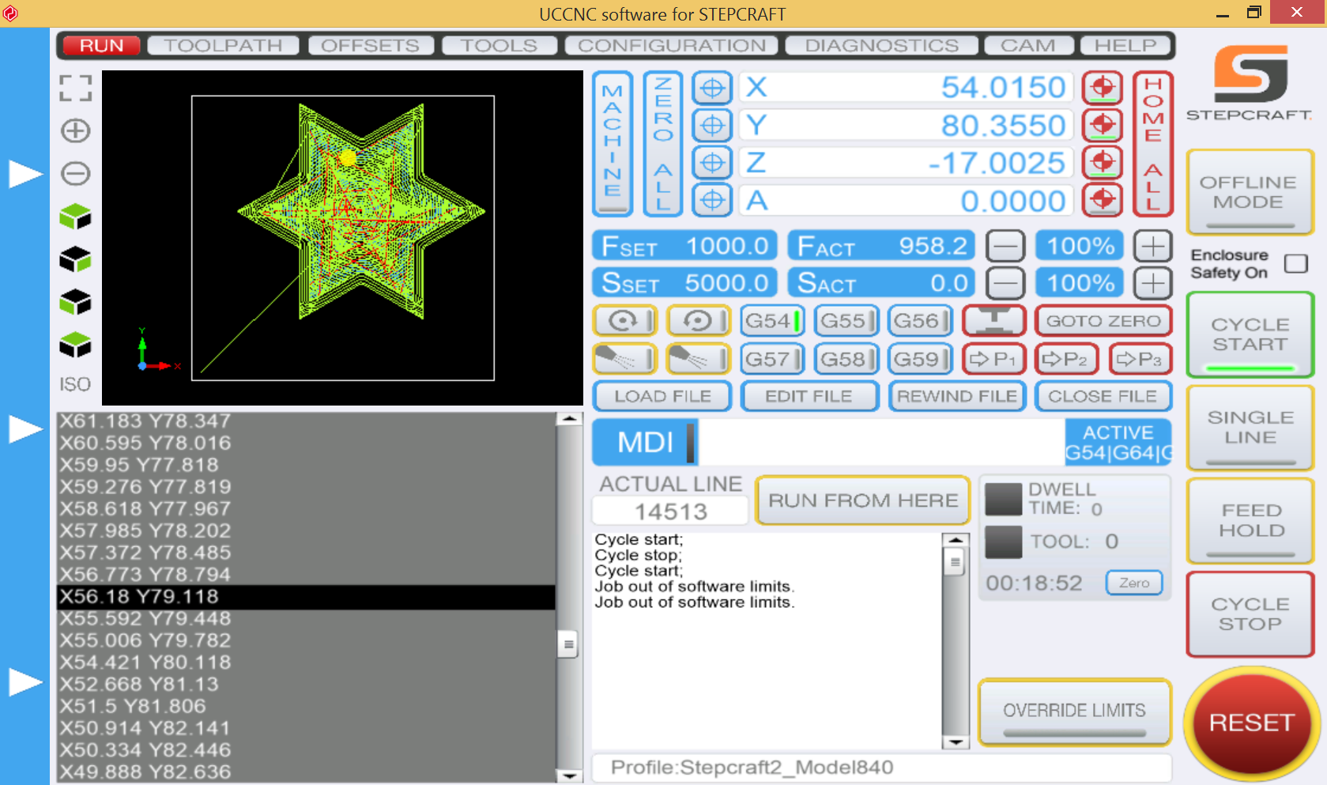Click CYCLE START button
Image resolution: width=1327 pixels, height=785 pixels.
click(1250, 335)
